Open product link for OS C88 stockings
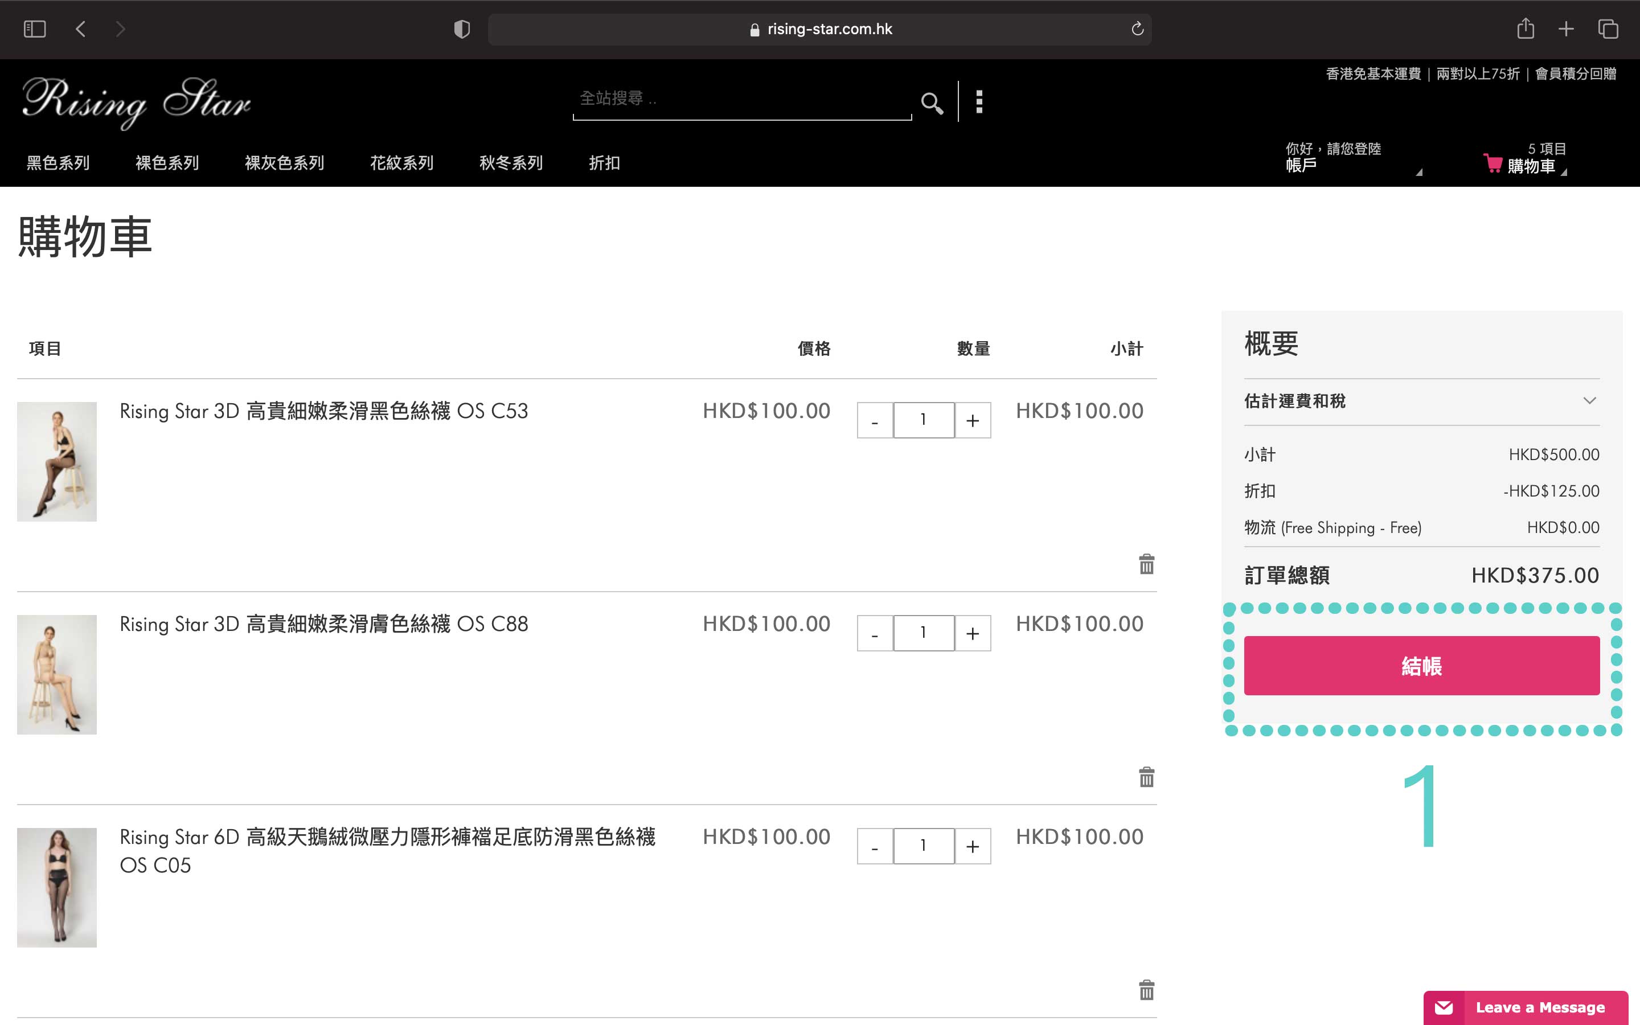The height and width of the screenshot is (1025, 1640). [x=324, y=624]
